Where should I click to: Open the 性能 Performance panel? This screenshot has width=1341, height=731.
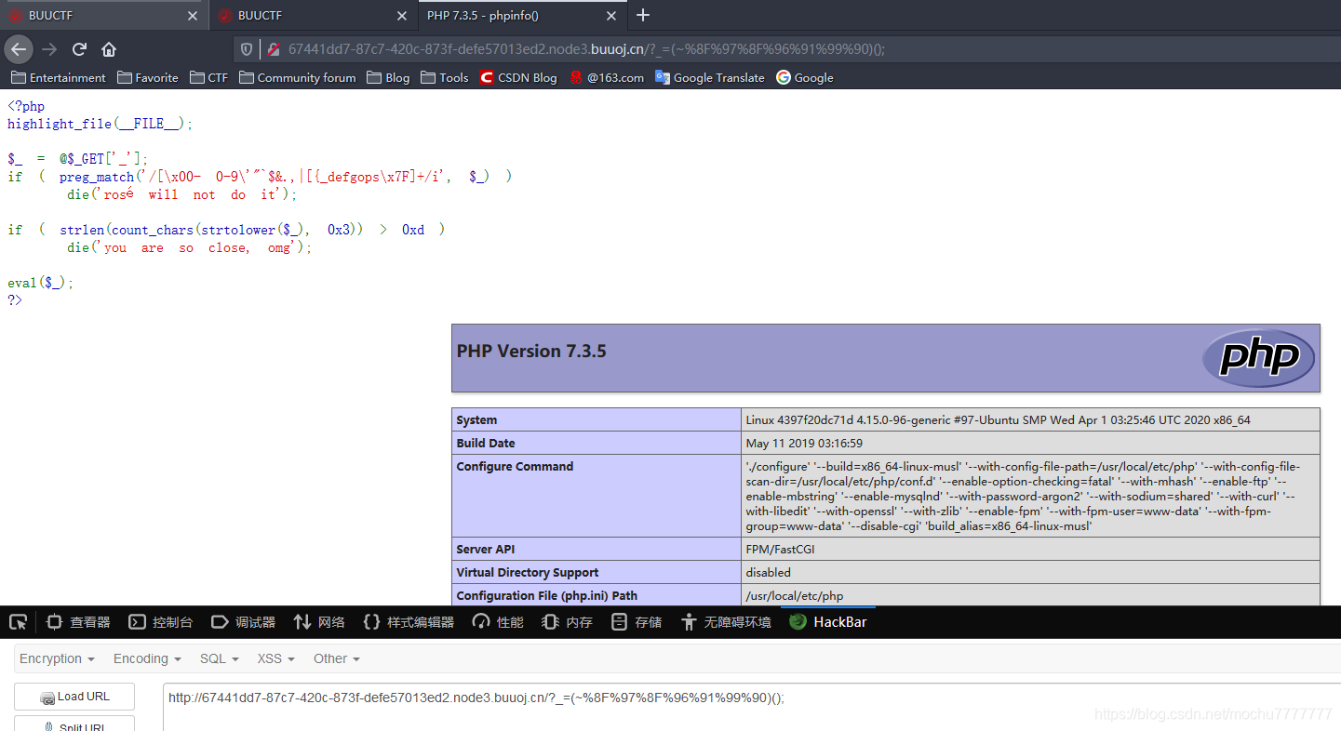(x=498, y=621)
